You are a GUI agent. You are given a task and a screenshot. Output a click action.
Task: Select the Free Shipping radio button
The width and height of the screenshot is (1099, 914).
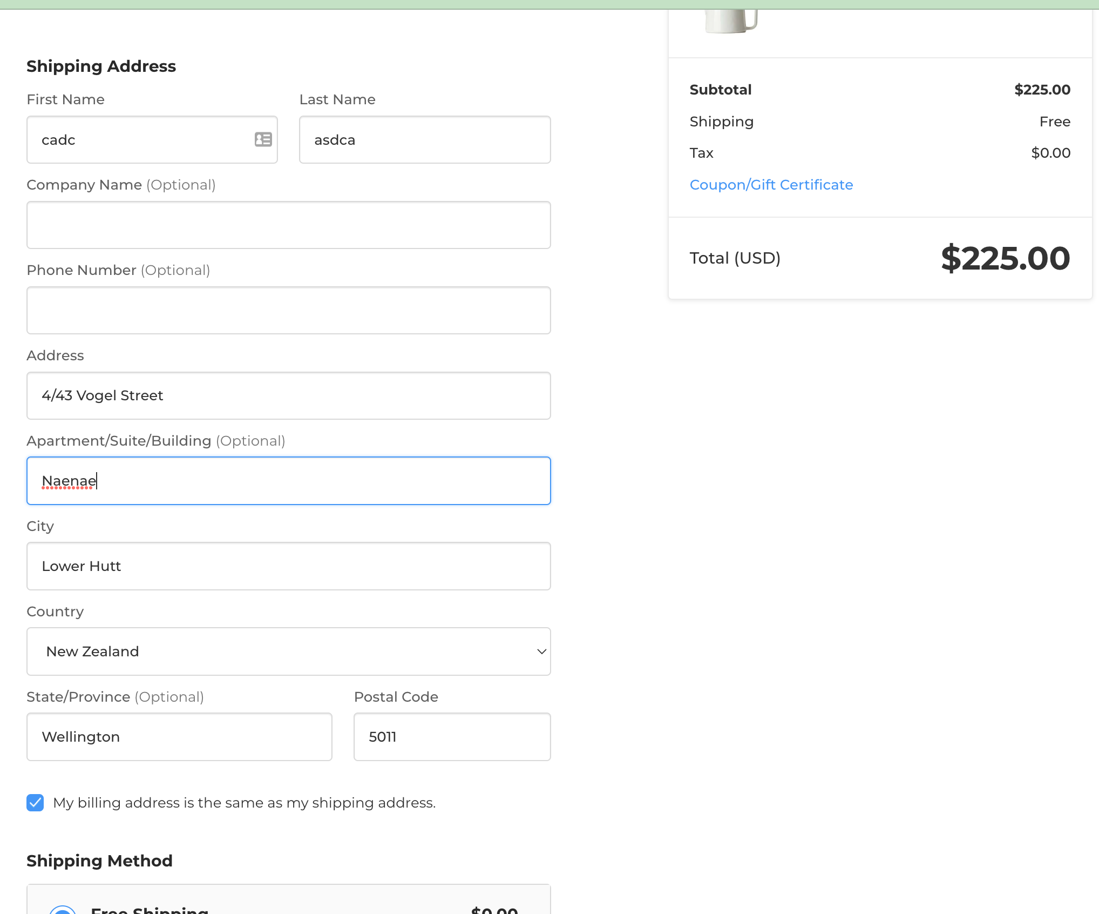click(x=63, y=910)
